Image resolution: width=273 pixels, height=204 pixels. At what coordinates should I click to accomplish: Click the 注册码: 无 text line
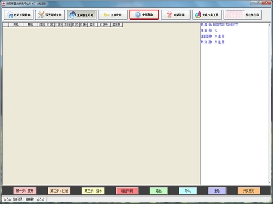tap(209, 30)
